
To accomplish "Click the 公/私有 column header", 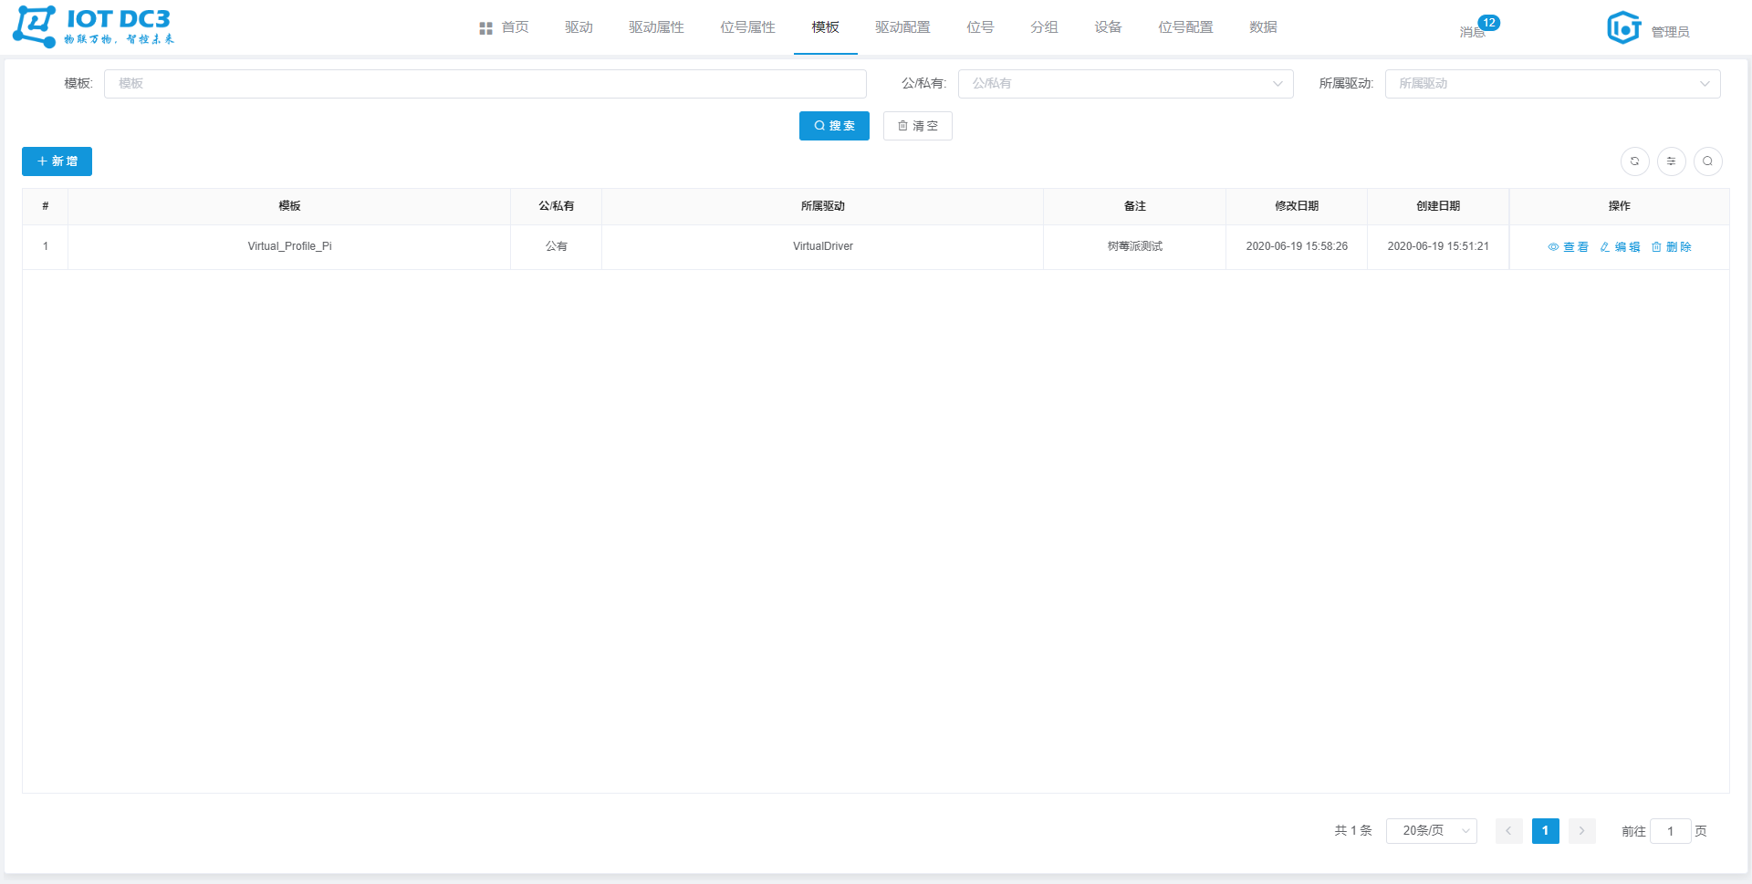I will (556, 206).
